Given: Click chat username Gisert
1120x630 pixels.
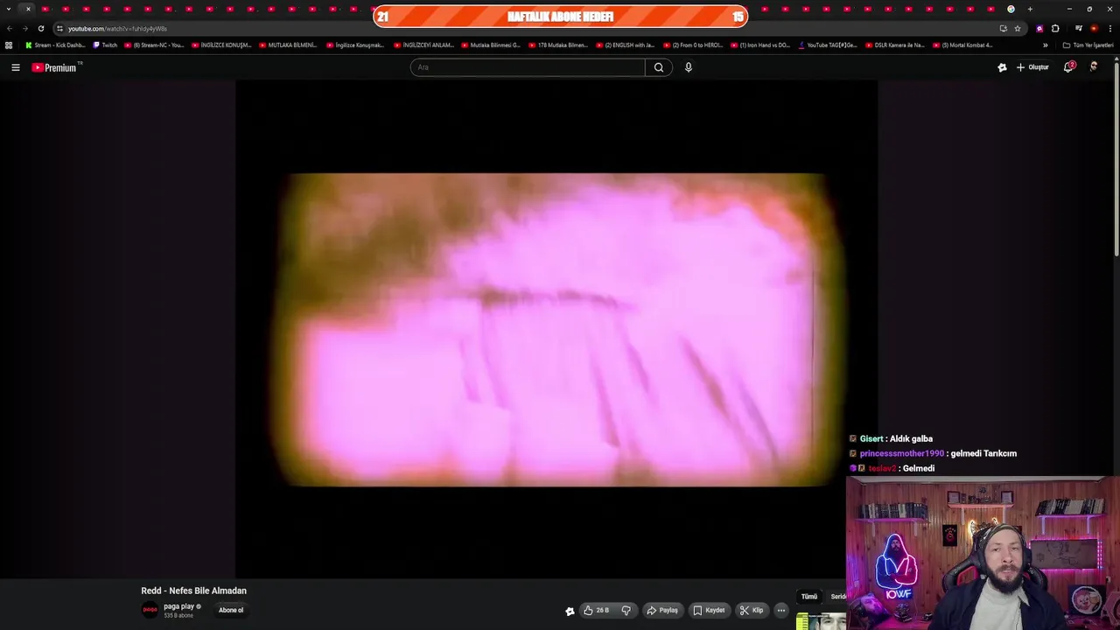Looking at the screenshot, I should pos(871,438).
